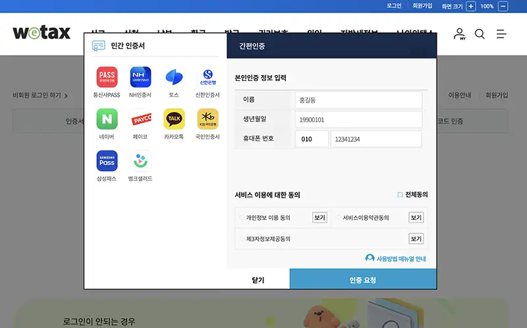The height and width of the screenshot is (328, 527).
Task: Check 개인정보 이용 동의 consent
Action: (242, 218)
